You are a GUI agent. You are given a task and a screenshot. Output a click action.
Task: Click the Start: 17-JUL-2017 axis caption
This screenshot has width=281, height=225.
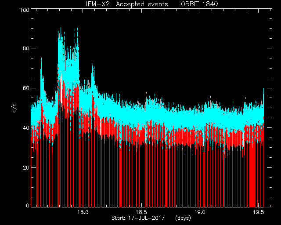tap(138, 218)
